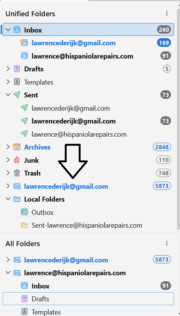Click the Templates icon in Unified Folders

pyautogui.click(x=17, y=82)
